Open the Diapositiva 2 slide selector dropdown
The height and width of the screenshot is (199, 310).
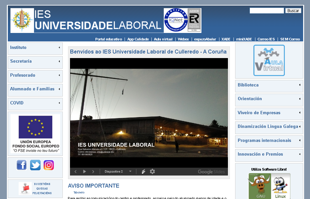118,172
